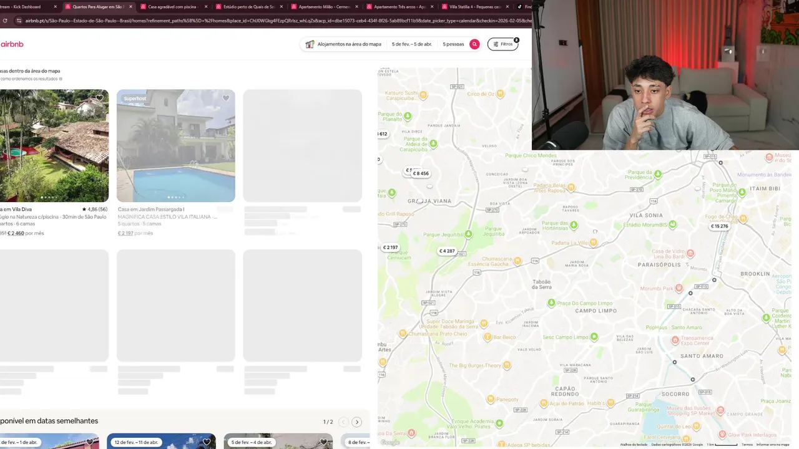This screenshot has height=449, width=799.
Task: Reload the page with browser refresh icon
Action: [x=5, y=21]
